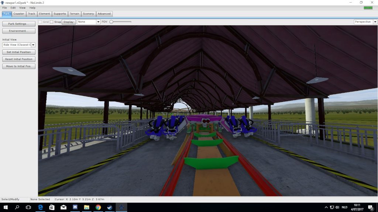Click the FOV slider handle

click(111, 22)
